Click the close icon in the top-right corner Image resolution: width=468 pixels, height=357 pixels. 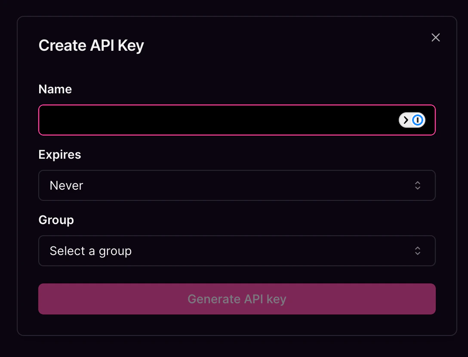tap(436, 37)
